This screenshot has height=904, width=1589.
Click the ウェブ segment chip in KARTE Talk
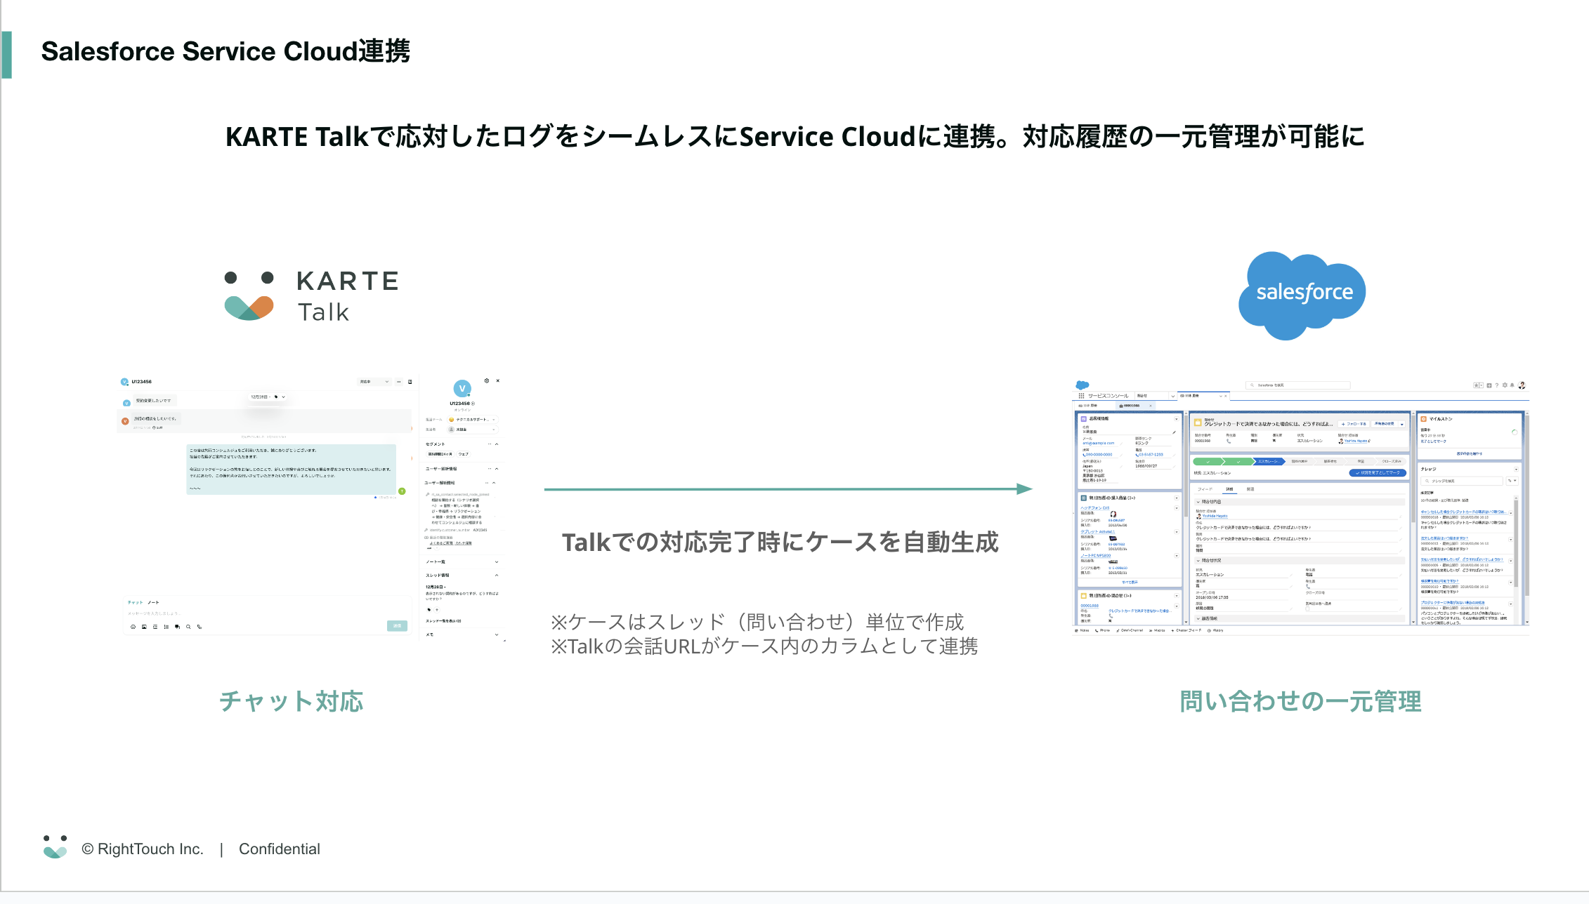click(x=464, y=454)
